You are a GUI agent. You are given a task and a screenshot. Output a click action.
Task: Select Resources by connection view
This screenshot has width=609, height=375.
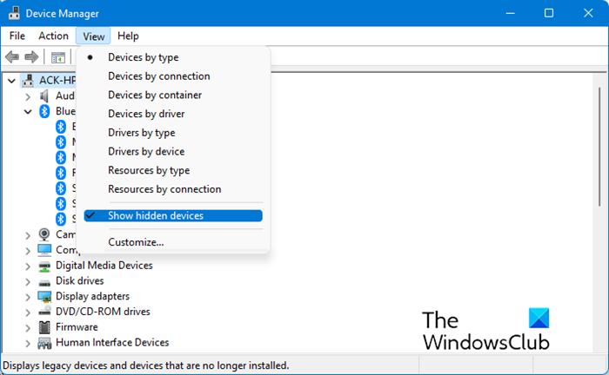click(x=164, y=189)
